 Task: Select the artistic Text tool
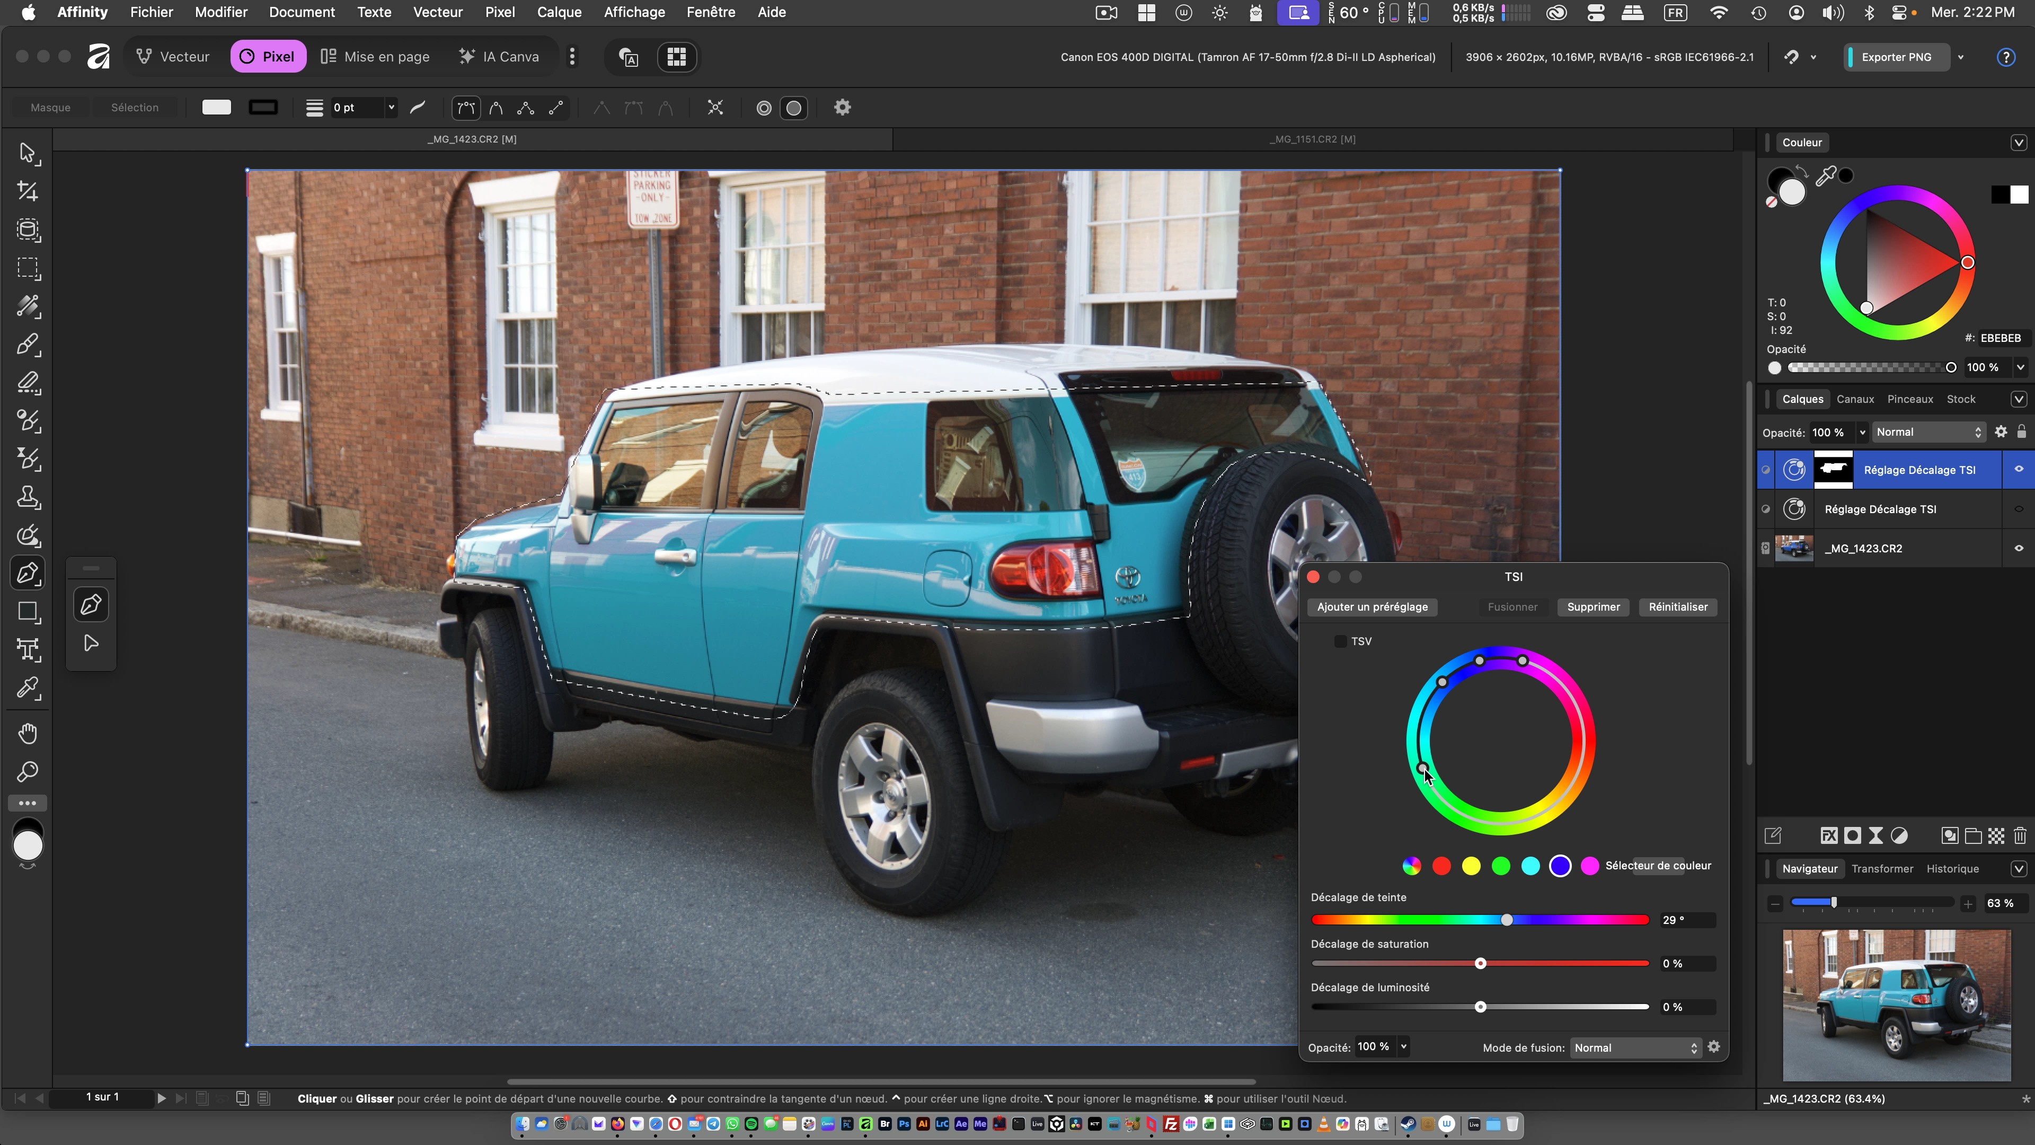point(28,649)
